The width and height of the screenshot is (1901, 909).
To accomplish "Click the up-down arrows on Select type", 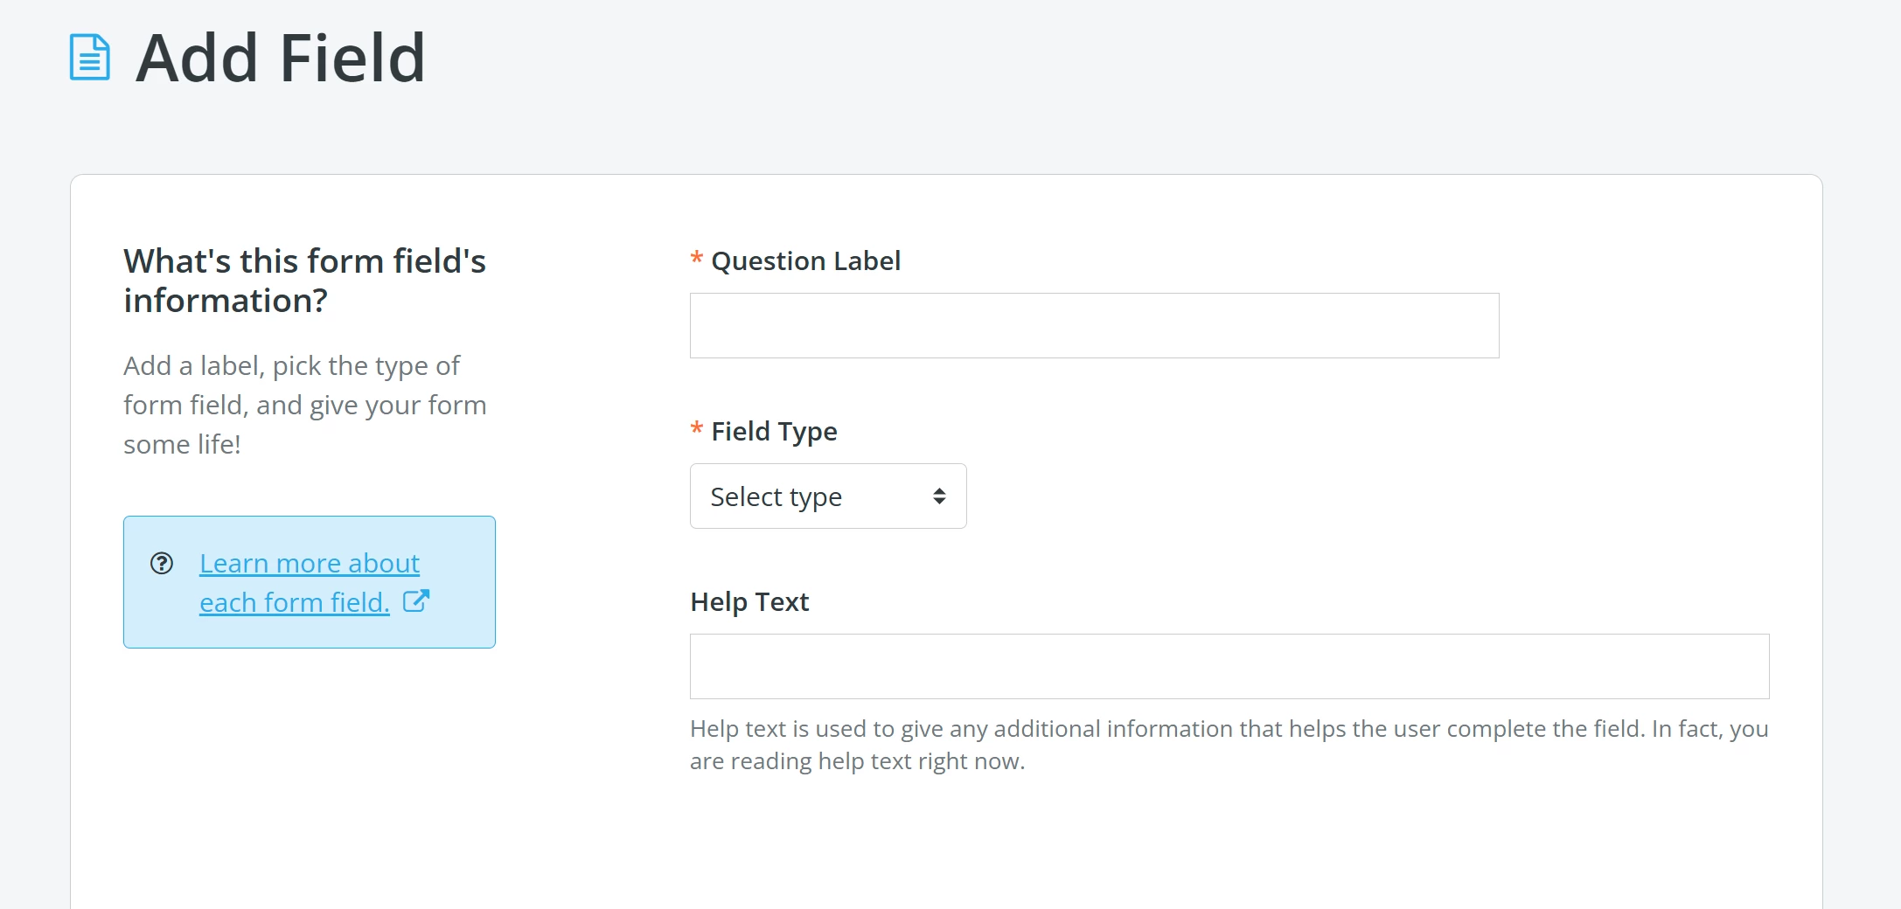I will pos(939,496).
